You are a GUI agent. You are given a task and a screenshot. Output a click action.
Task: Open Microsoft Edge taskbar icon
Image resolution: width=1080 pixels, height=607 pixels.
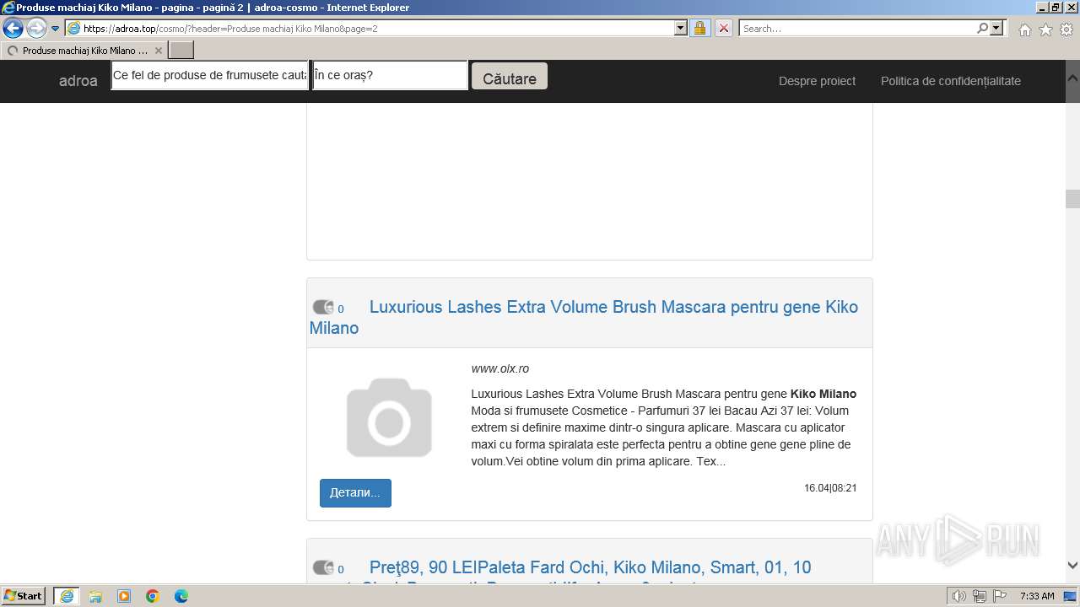click(181, 596)
